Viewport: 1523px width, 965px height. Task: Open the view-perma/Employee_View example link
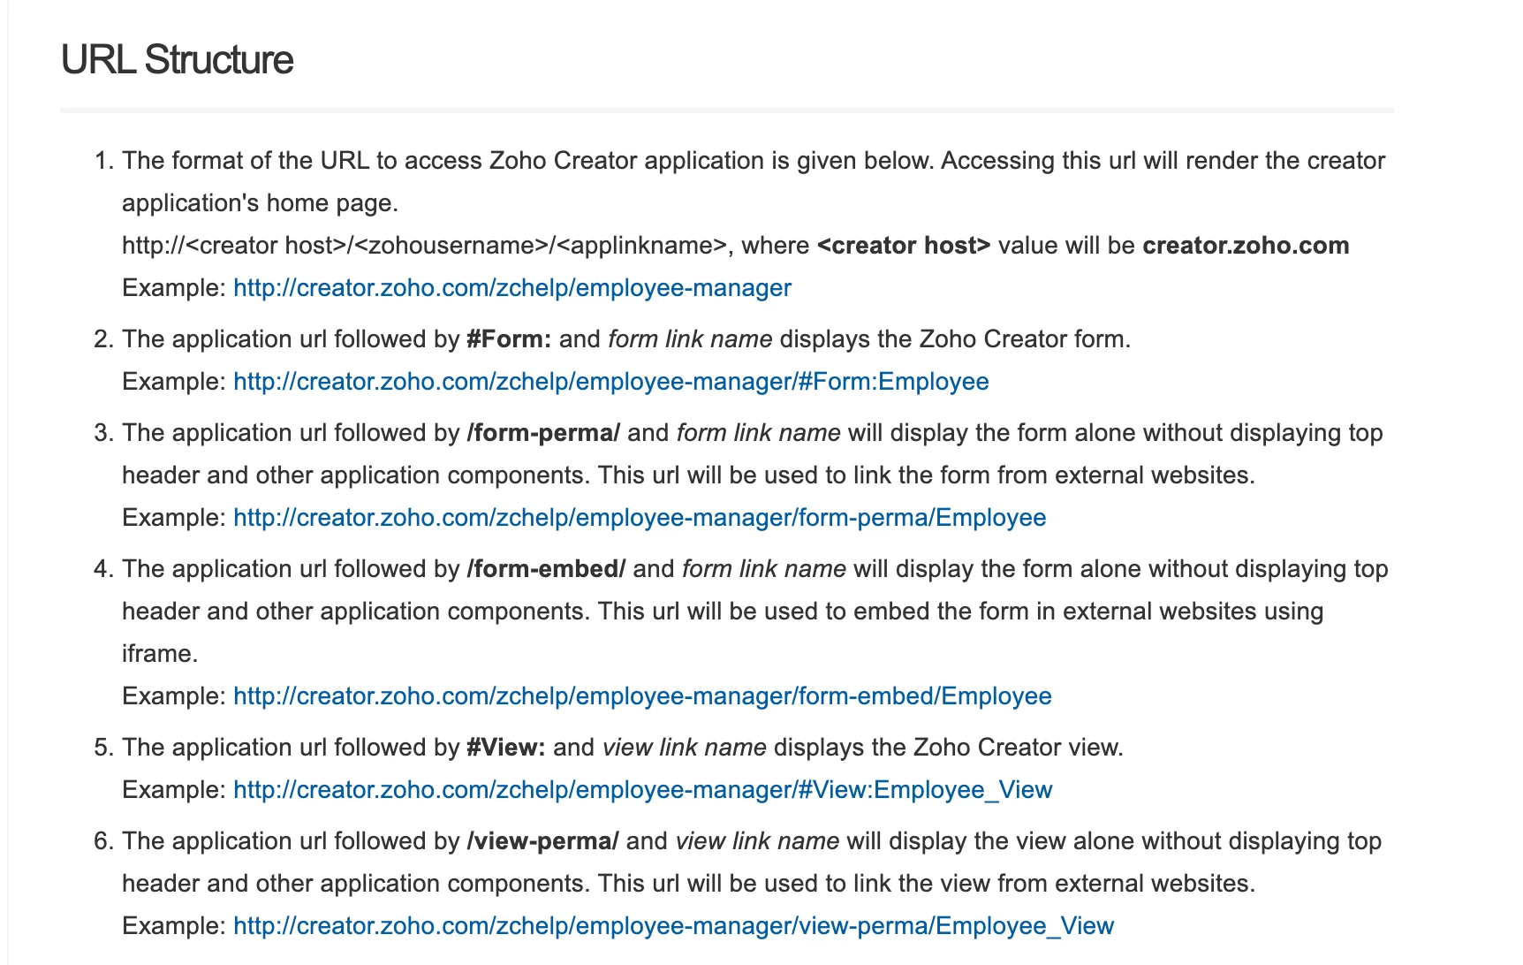point(674,926)
